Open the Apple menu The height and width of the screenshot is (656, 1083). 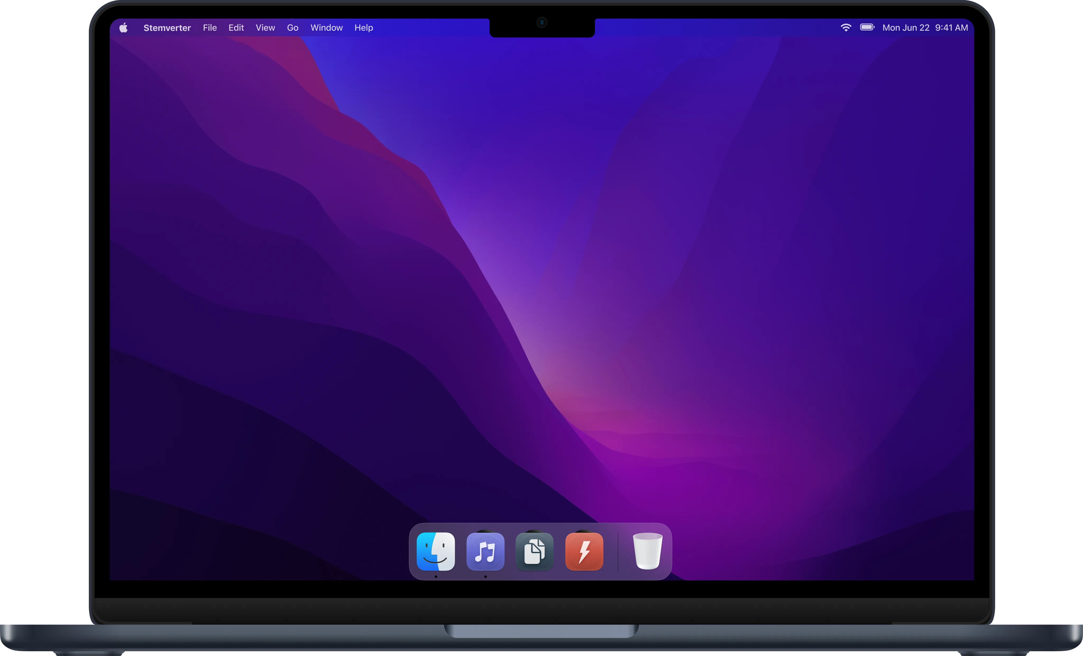[x=123, y=27]
